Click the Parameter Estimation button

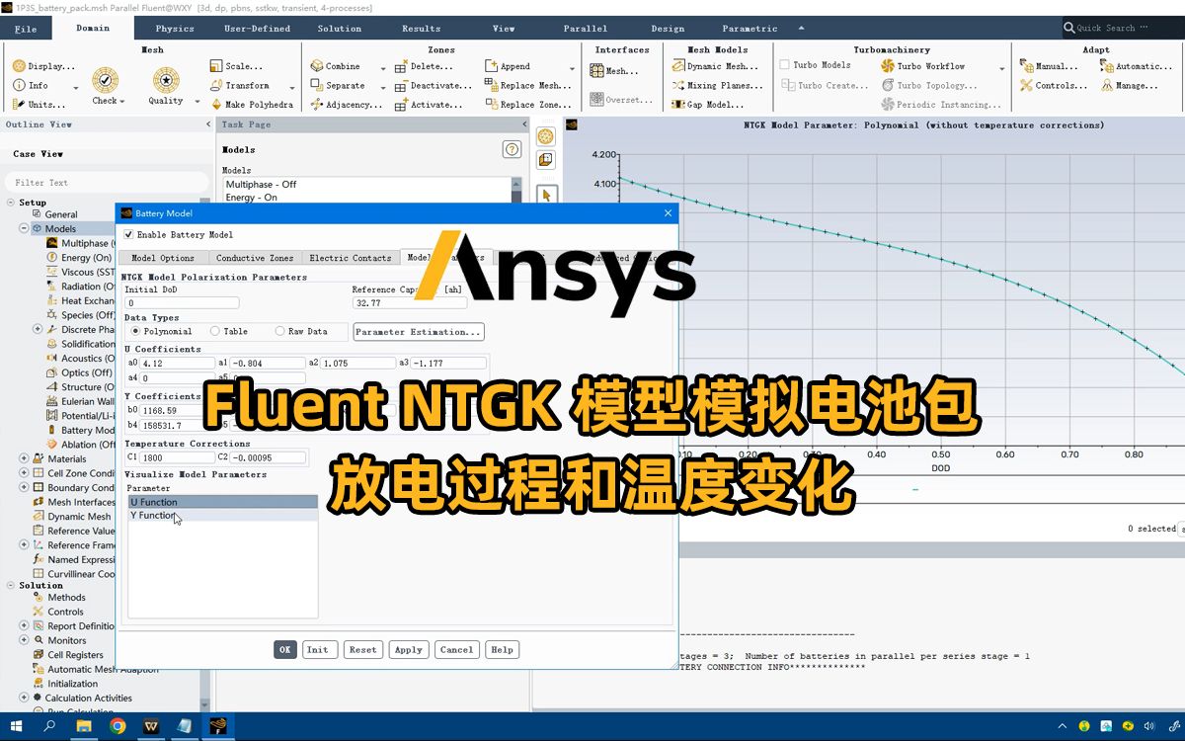(x=419, y=331)
